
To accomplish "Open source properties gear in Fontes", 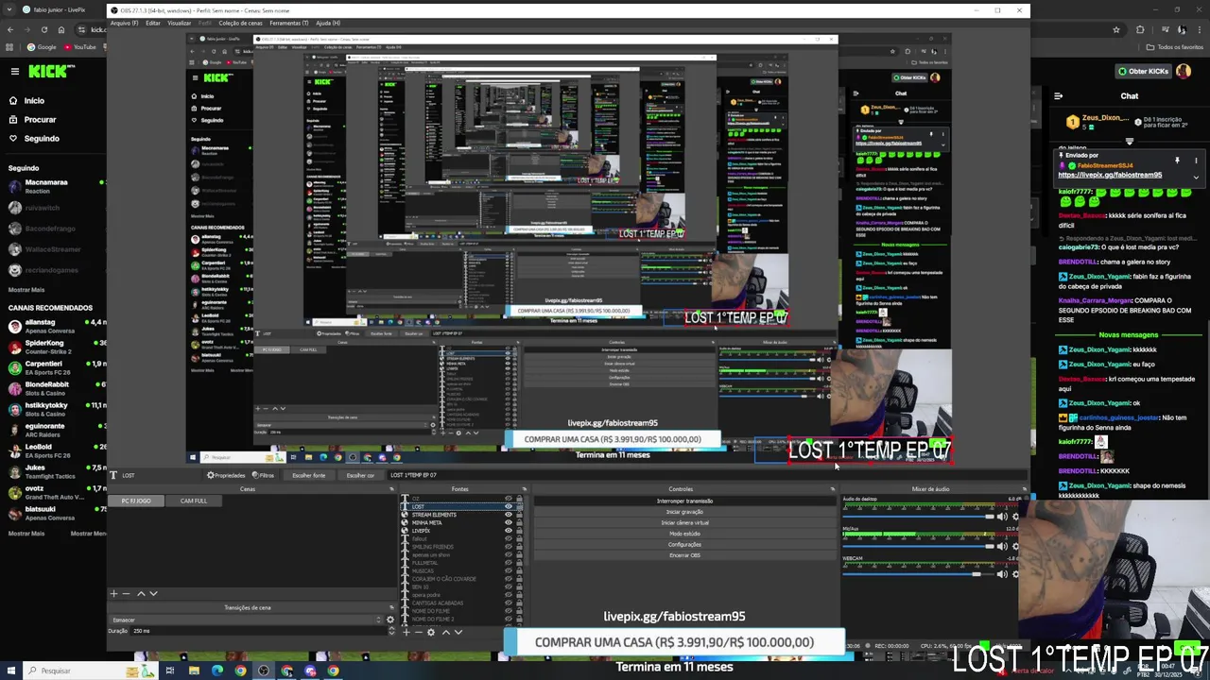I will click(x=431, y=632).
